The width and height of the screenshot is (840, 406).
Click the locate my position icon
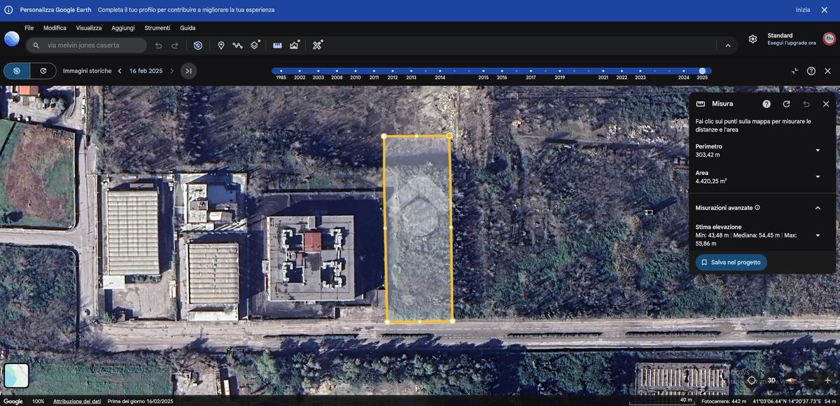[752, 380]
